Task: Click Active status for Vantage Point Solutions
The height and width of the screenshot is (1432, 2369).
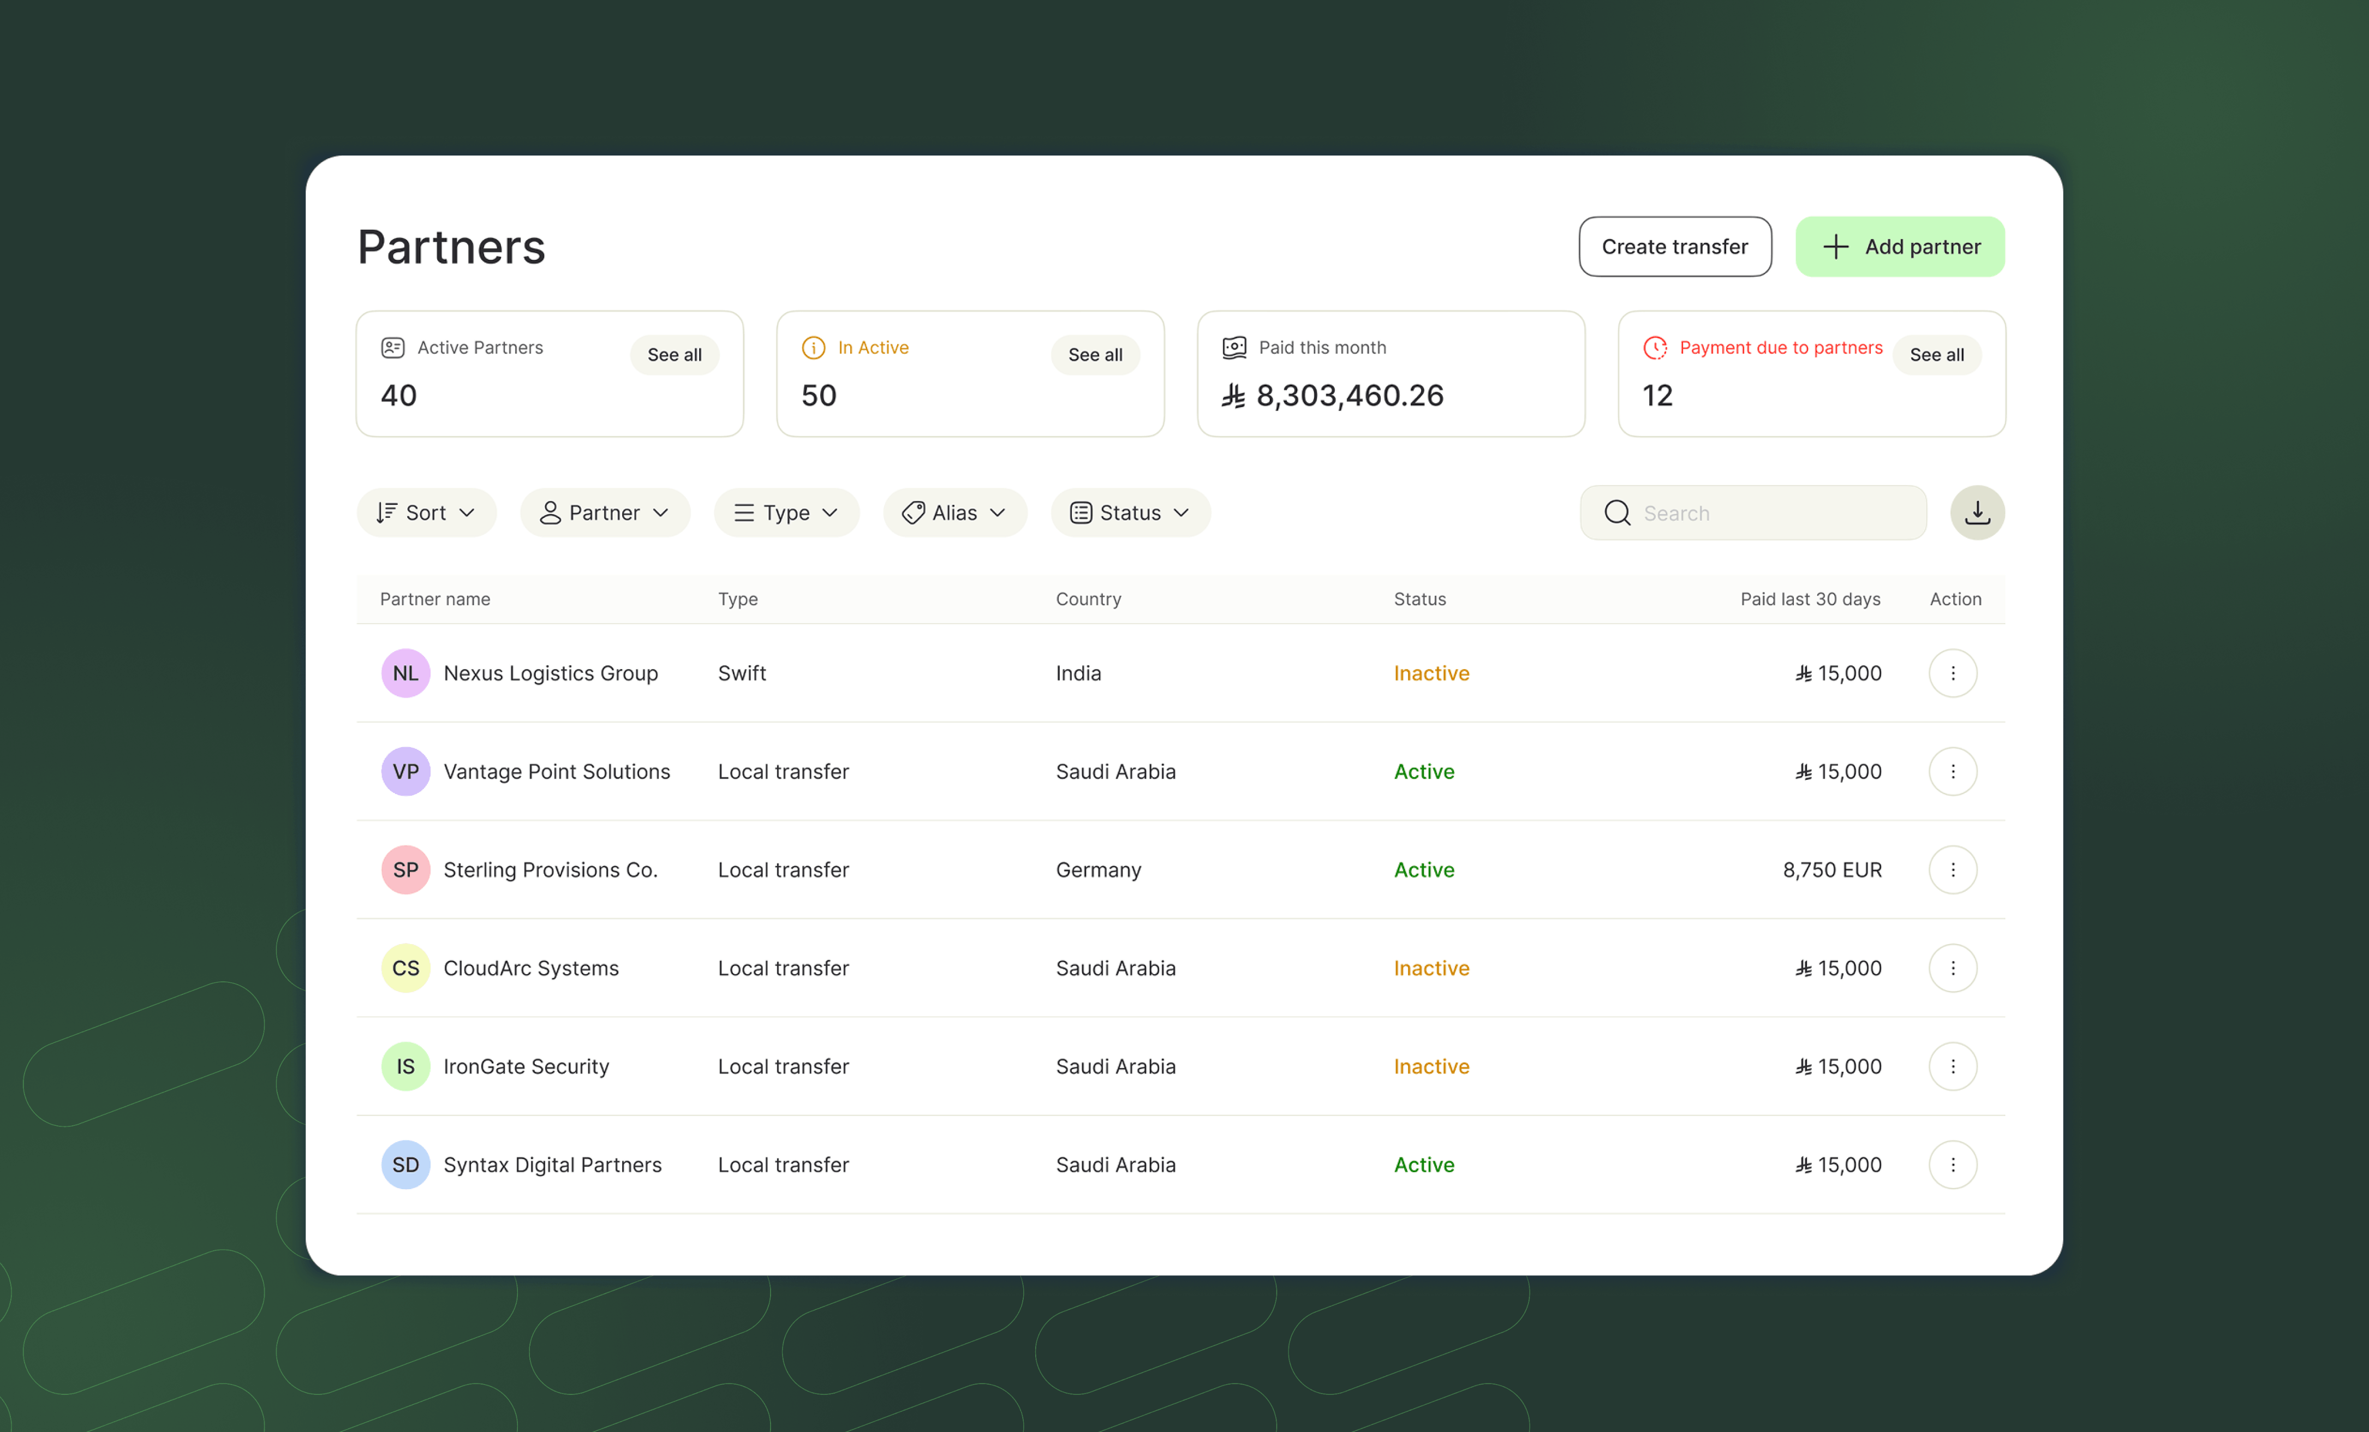Action: point(1424,771)
